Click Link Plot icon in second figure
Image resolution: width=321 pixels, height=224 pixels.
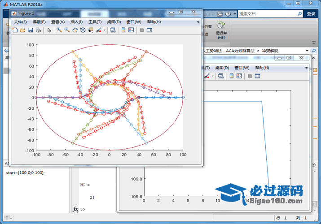pos(221,76)
